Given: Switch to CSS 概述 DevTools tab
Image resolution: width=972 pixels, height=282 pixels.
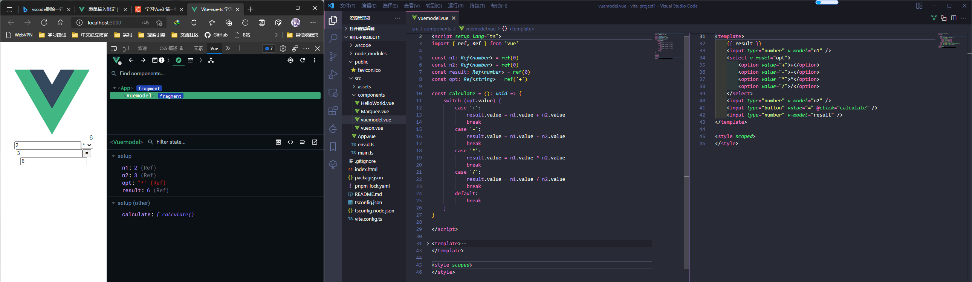Looking at the screenshot, I should (171, 49).
